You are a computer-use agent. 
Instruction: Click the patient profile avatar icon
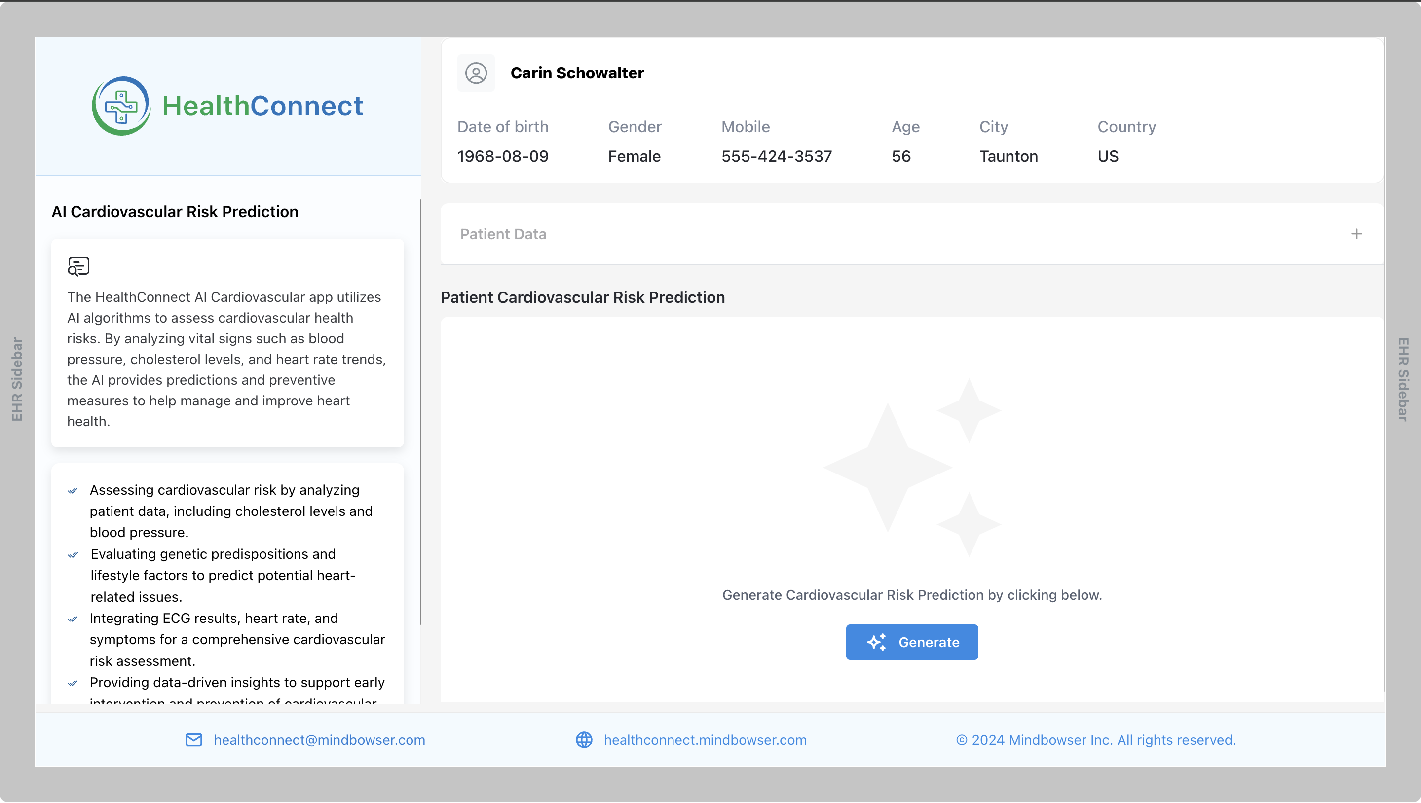(x=476, y=73)
